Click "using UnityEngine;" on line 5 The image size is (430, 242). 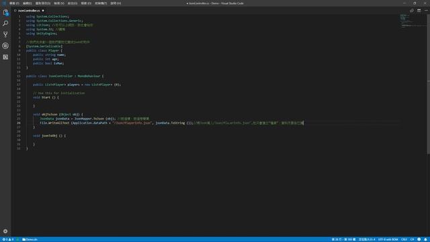pyautogui.click(x=42, y=34)
